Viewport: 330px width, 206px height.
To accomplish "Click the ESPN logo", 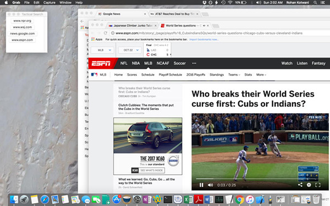I will pos(101,63).
